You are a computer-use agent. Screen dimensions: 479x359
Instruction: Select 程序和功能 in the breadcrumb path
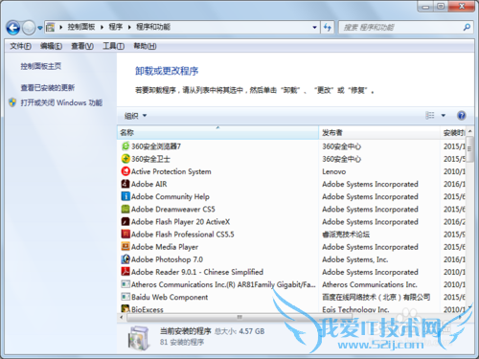153,27
